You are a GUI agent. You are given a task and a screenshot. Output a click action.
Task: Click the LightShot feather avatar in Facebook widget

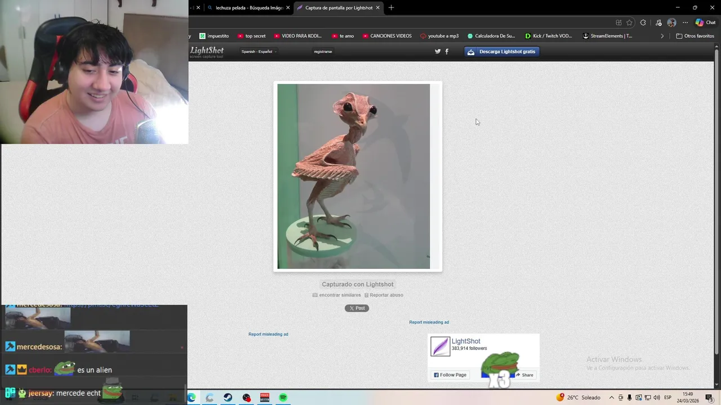tap(440, 346)
